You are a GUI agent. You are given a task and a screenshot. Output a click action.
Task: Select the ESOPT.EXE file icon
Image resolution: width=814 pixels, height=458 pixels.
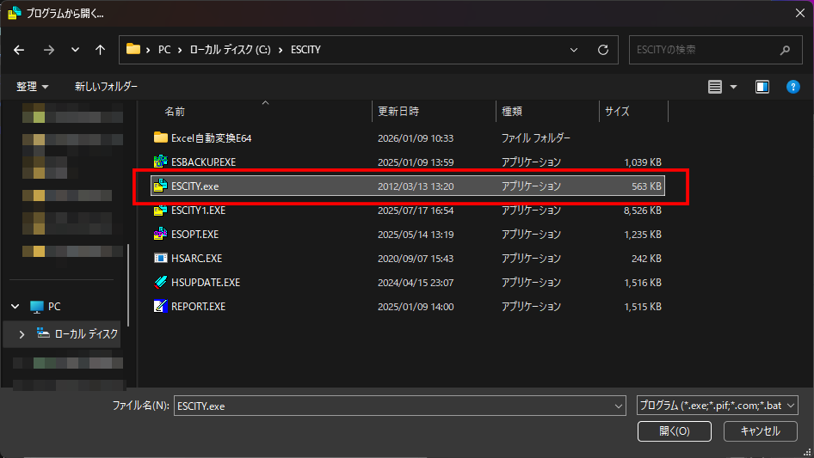point(160,234)
